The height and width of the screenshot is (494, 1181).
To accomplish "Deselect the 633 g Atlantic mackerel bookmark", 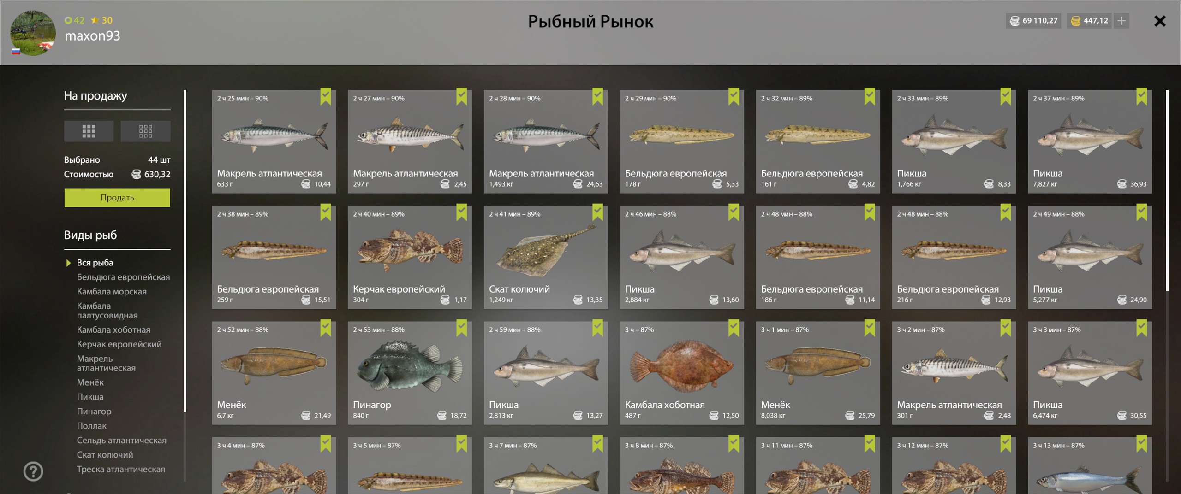I will [x=326, y=96].
